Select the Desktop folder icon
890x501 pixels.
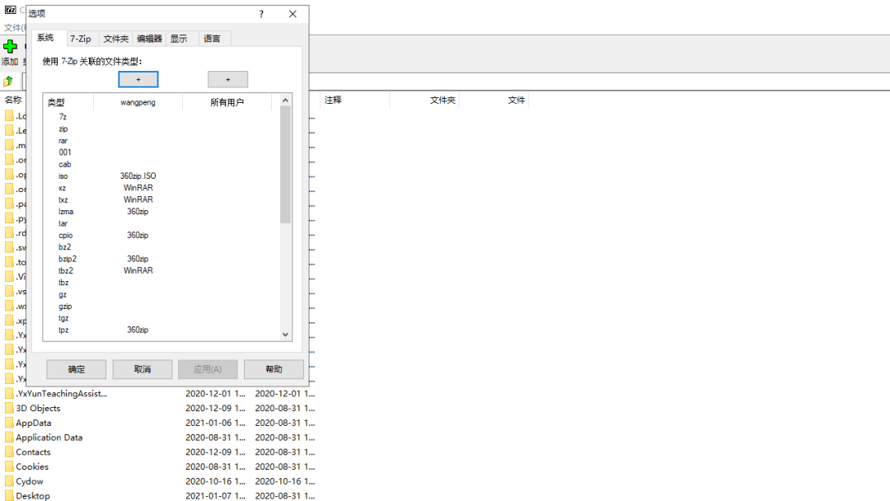click(x=9, y=495)
